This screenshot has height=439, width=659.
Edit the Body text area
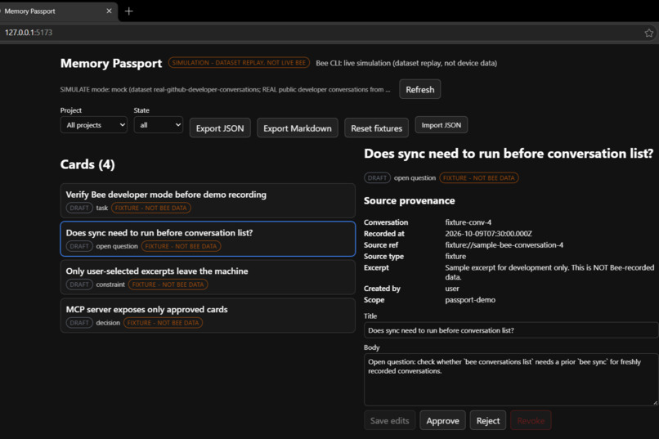511,379
